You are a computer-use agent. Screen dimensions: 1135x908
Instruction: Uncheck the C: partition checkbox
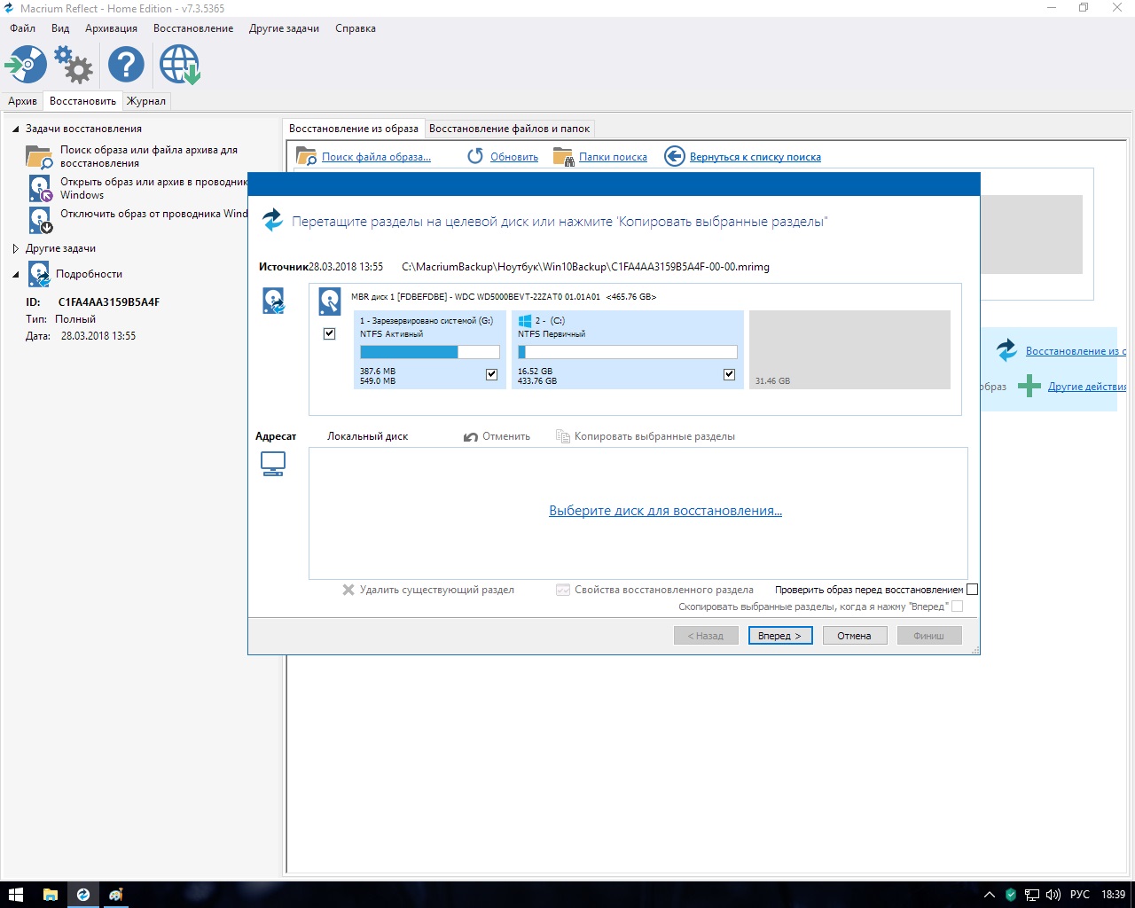point(729,374)
